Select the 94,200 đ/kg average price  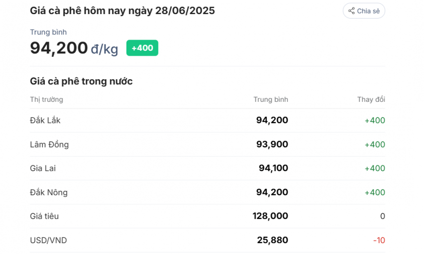click(74, 48)
